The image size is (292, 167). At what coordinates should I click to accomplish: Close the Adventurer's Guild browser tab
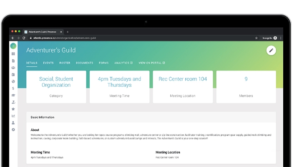pyautogui.click(x=61, y=32)
